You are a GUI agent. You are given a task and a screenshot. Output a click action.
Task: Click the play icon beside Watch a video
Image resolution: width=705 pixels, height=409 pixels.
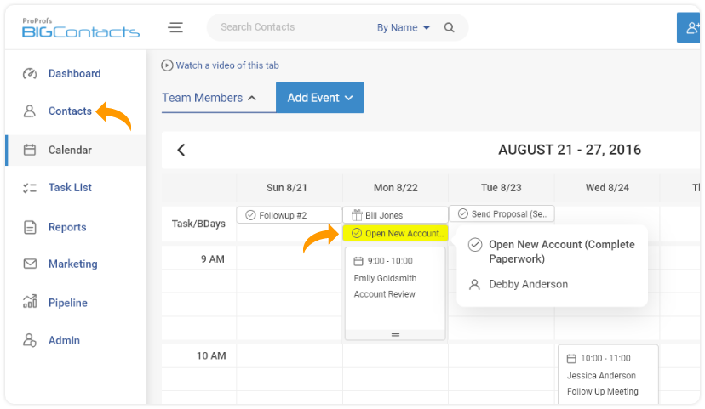(x=167, y=65)
